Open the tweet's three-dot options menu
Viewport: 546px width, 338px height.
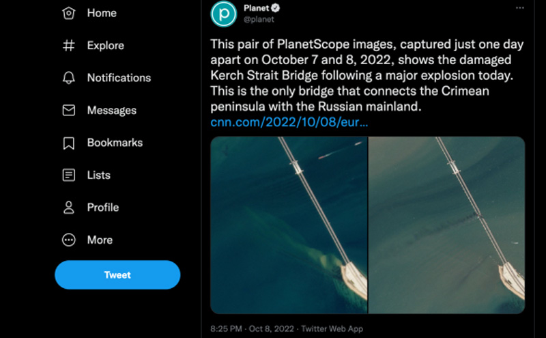(519, 8)
